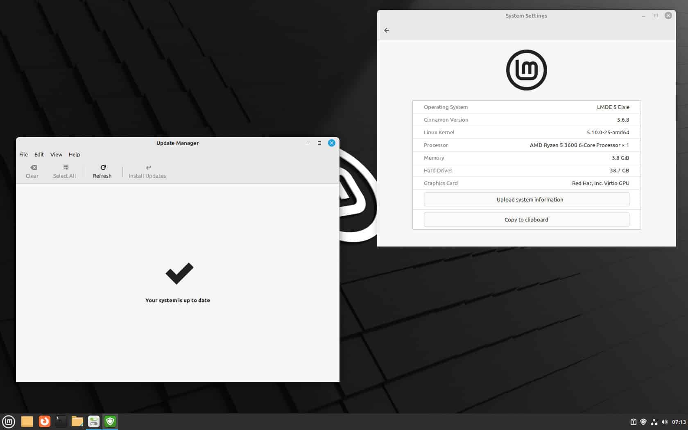Open the File menu in Update Manager
Viewport: 688px width, 430px height.
(x=23, y=154)
